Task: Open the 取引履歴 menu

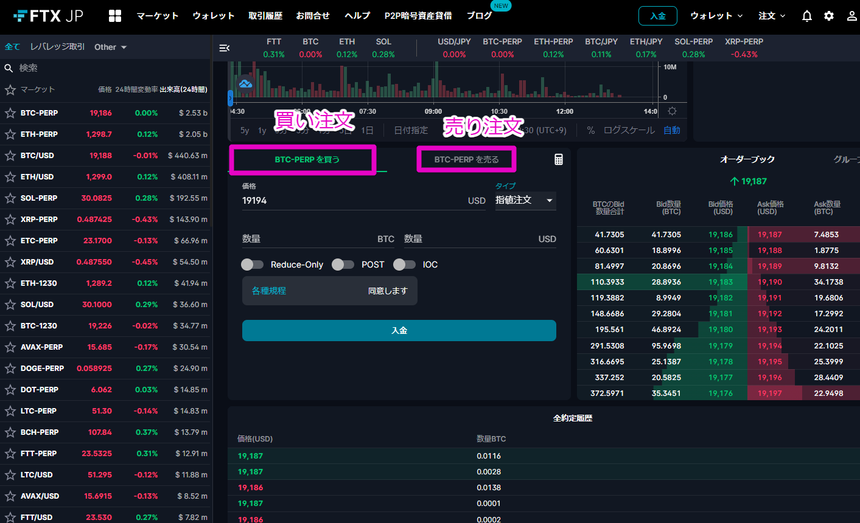Action: click(265, 16)
